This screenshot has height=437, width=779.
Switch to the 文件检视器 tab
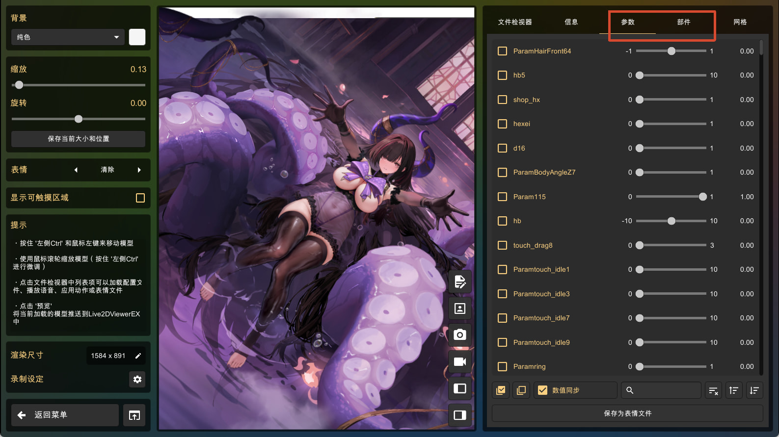click(x=515, y=22)
